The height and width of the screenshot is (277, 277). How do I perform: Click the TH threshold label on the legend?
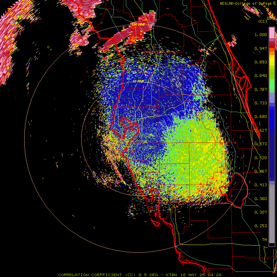264,240
